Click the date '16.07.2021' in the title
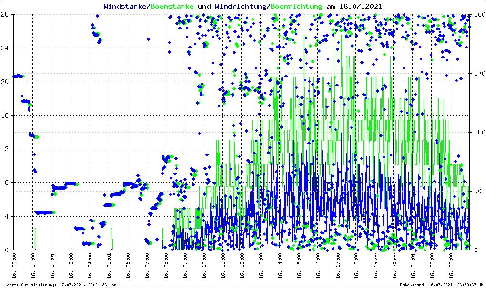The height and width of the screenshot is (288, 486). [x=360, y=6]
